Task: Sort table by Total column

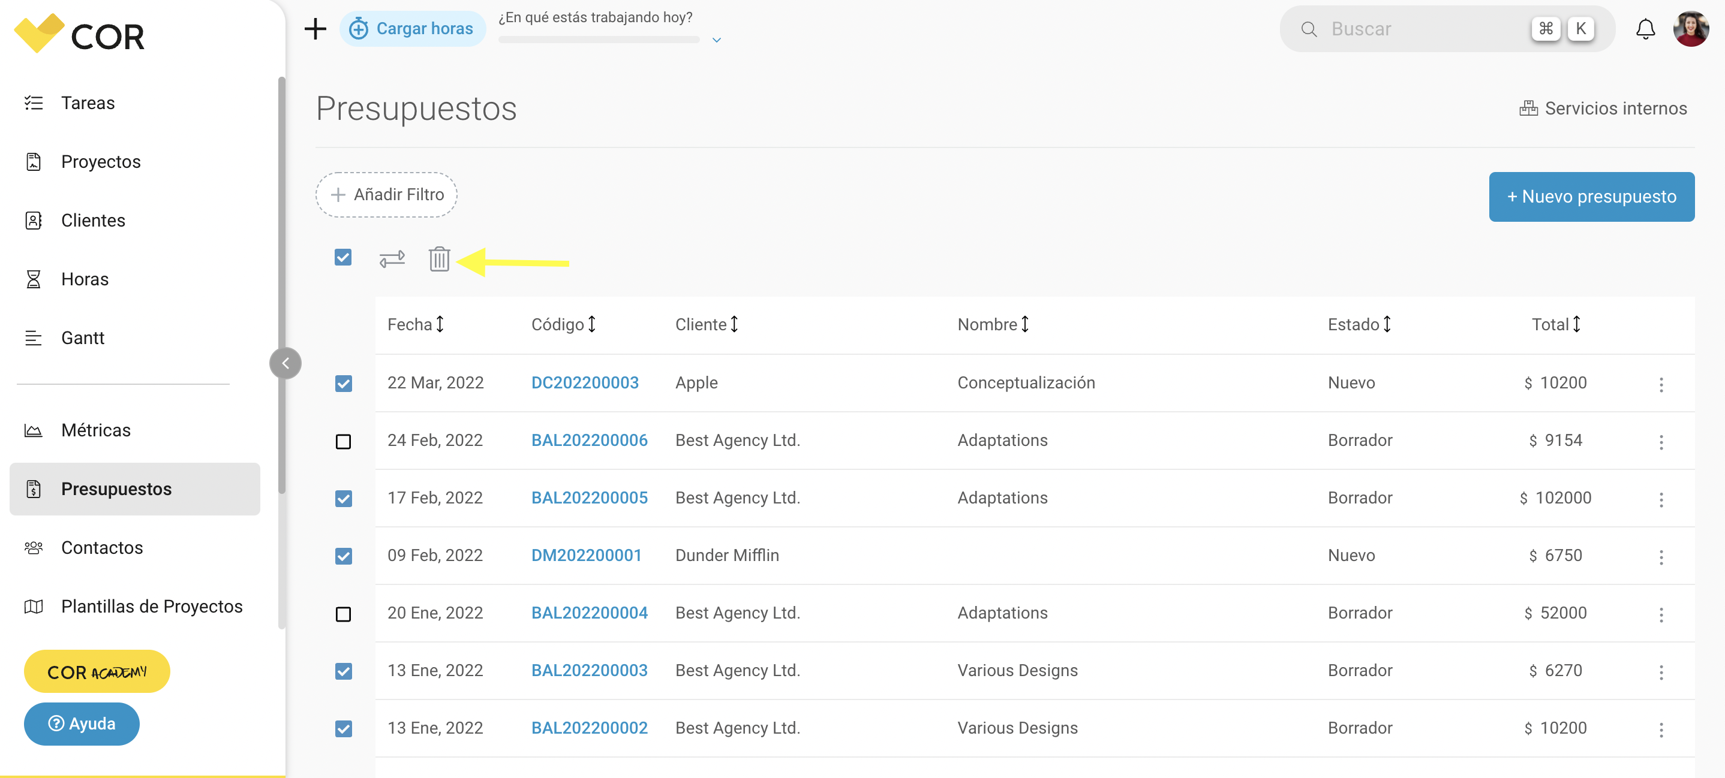Action: coord(1556,324)
